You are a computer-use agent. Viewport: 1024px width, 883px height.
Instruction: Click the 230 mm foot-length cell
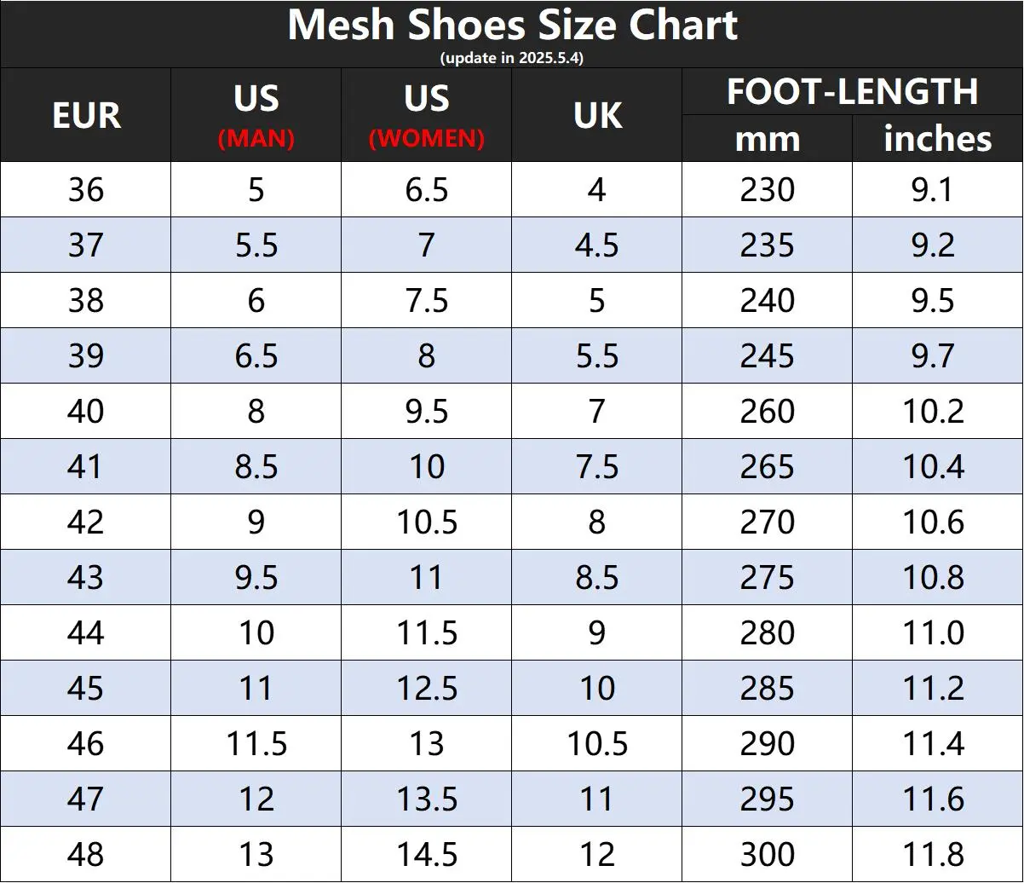pos(767,189)
